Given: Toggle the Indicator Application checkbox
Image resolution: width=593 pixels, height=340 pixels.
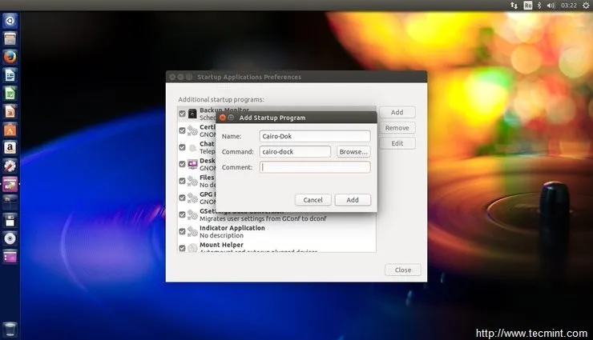Looking at the screenshot, I should pyautogui.click(x=182, y=231).
